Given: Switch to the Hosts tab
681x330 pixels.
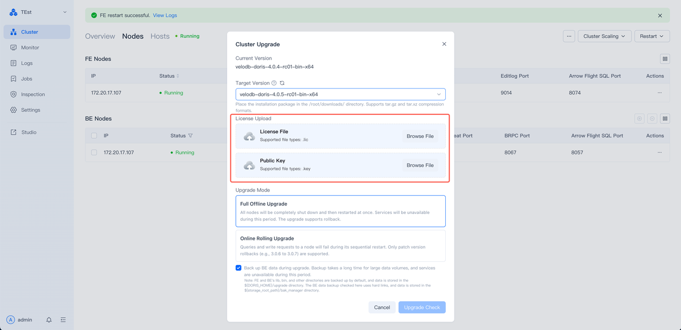Looking at the screenshot, I should (160, 36).
